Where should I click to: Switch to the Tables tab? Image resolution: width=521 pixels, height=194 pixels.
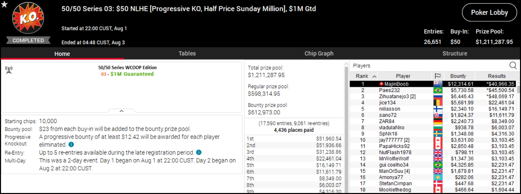pos(187,53)
